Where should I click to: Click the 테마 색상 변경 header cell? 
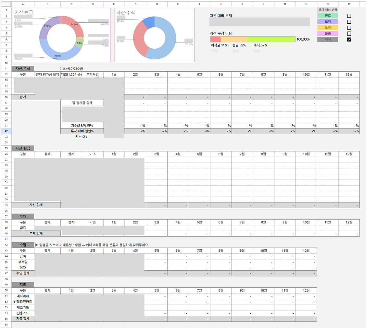click(327, 10)
